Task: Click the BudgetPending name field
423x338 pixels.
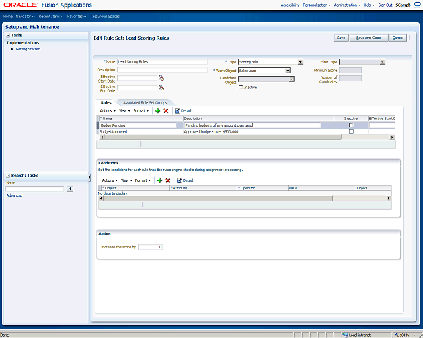Action: click(x=138, y=125)
